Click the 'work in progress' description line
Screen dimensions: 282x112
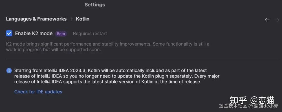coord(53,50)
